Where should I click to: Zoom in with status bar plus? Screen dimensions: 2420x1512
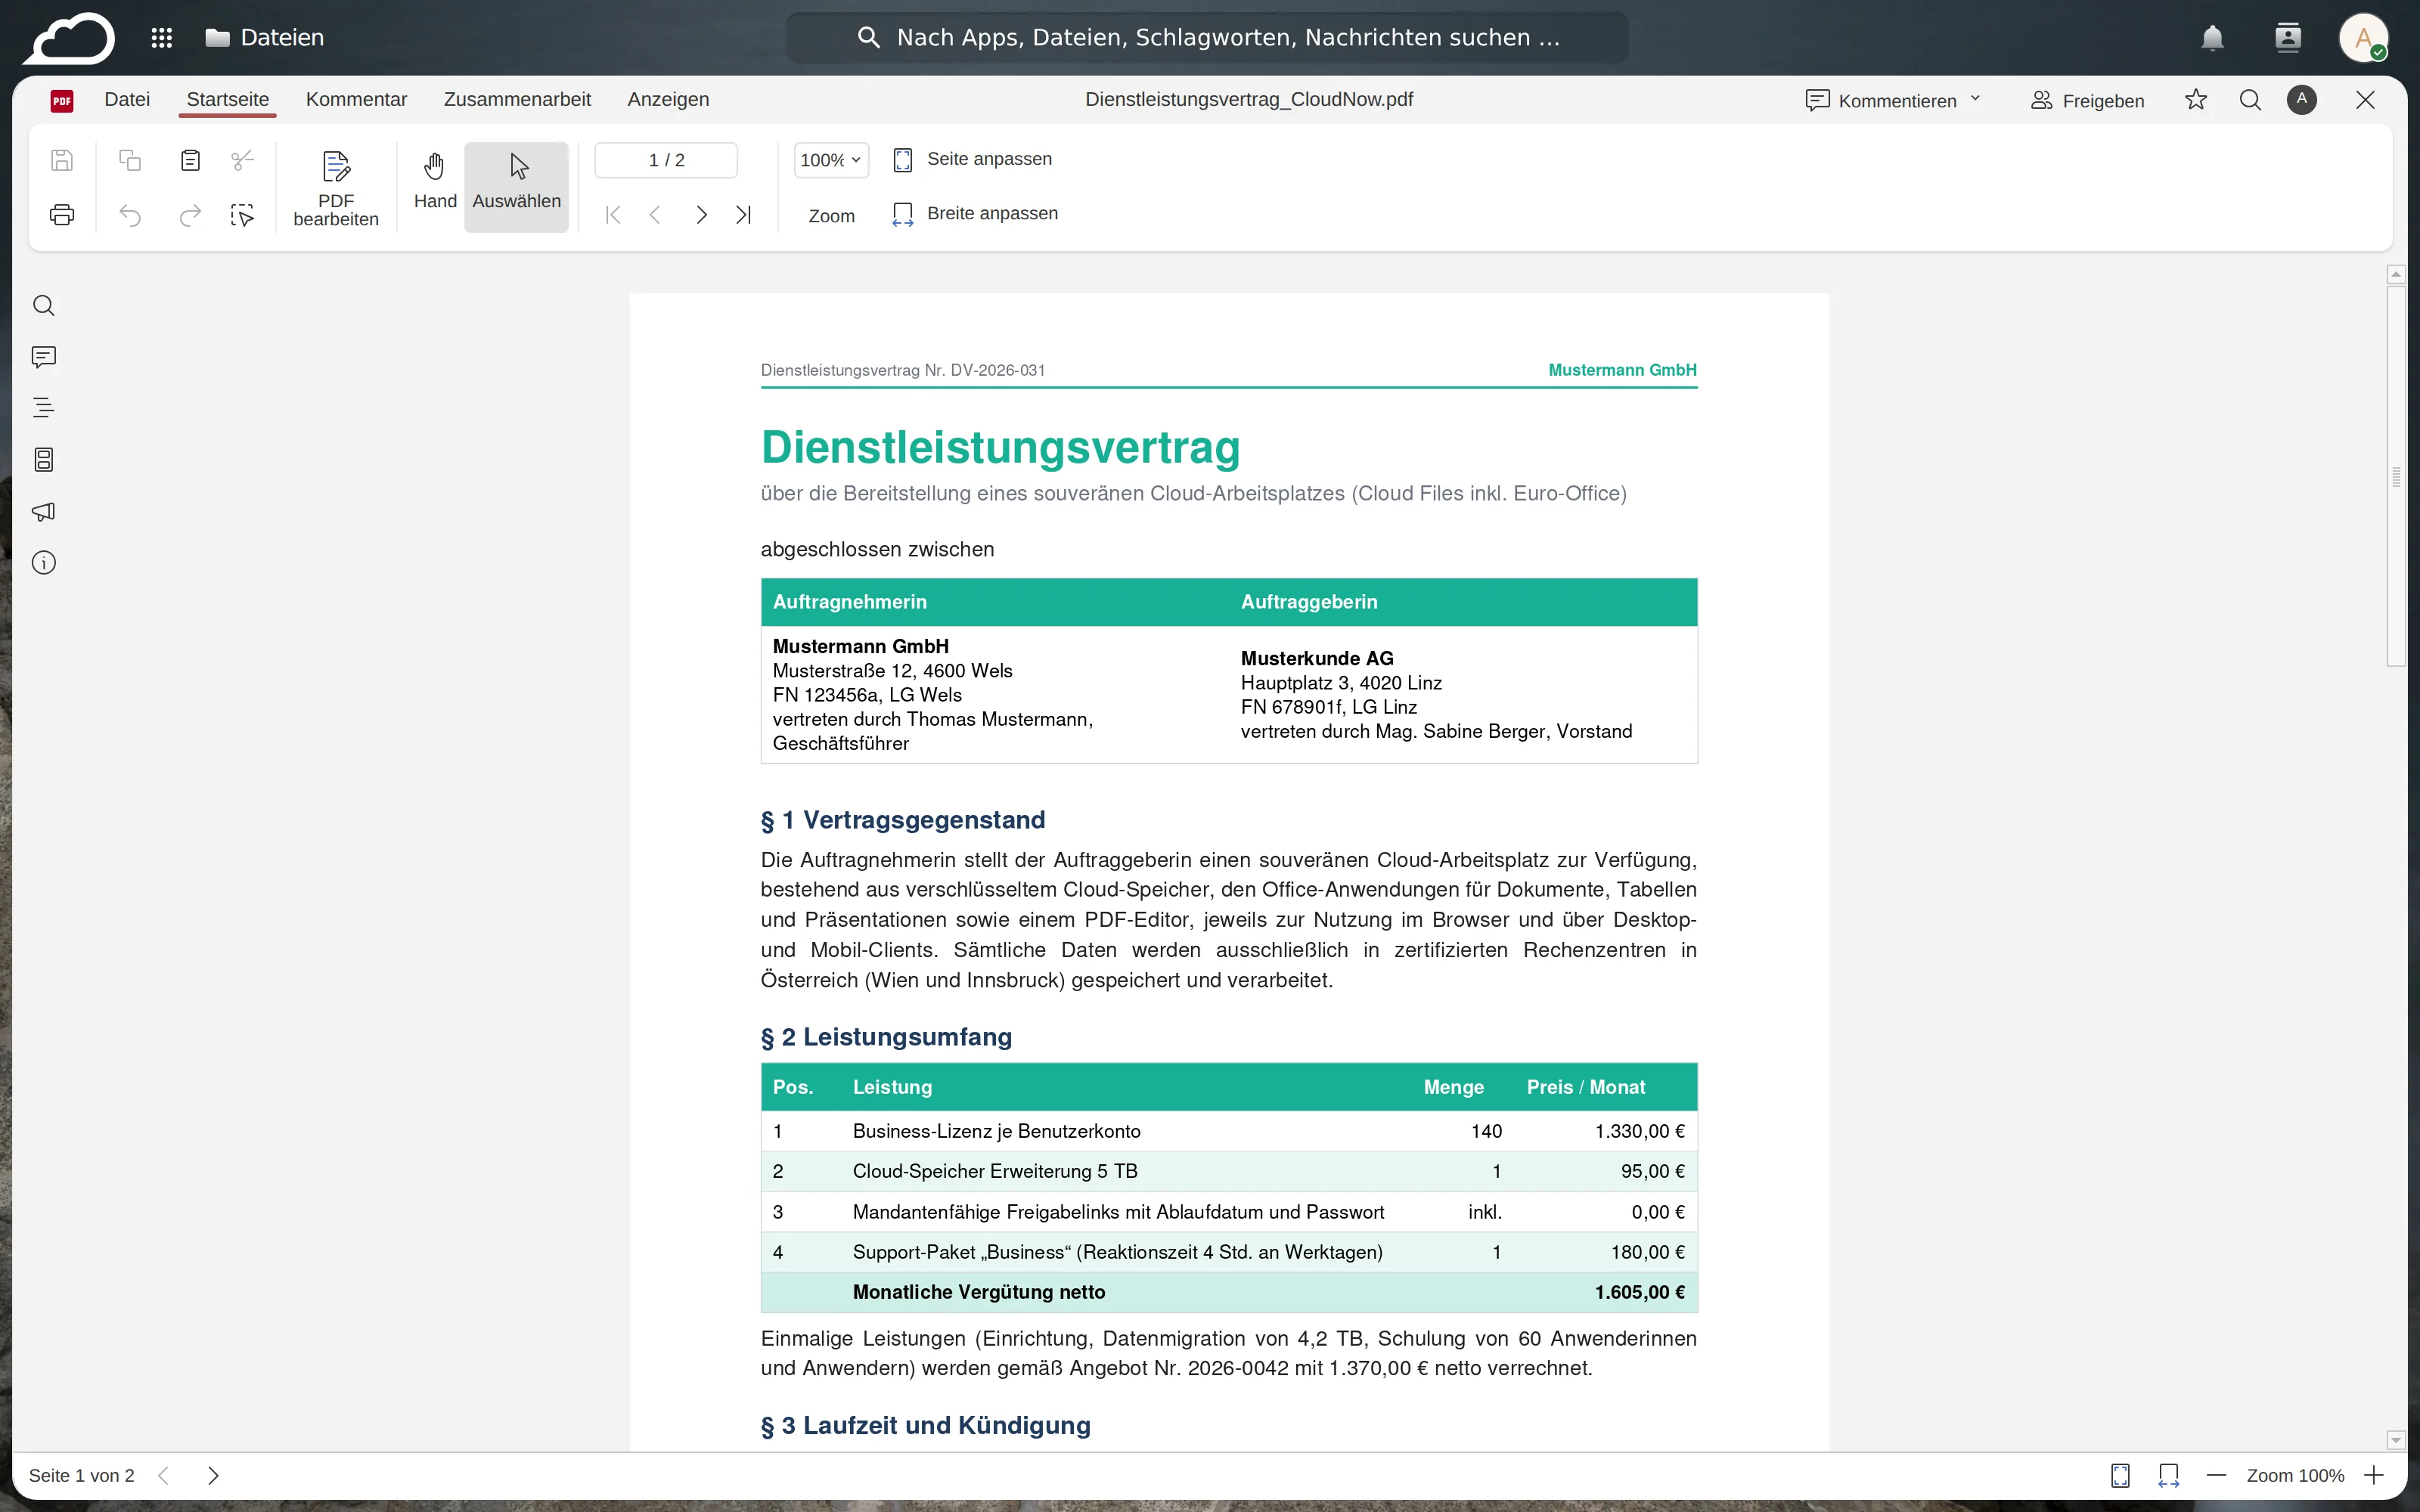(2374, 1475)
